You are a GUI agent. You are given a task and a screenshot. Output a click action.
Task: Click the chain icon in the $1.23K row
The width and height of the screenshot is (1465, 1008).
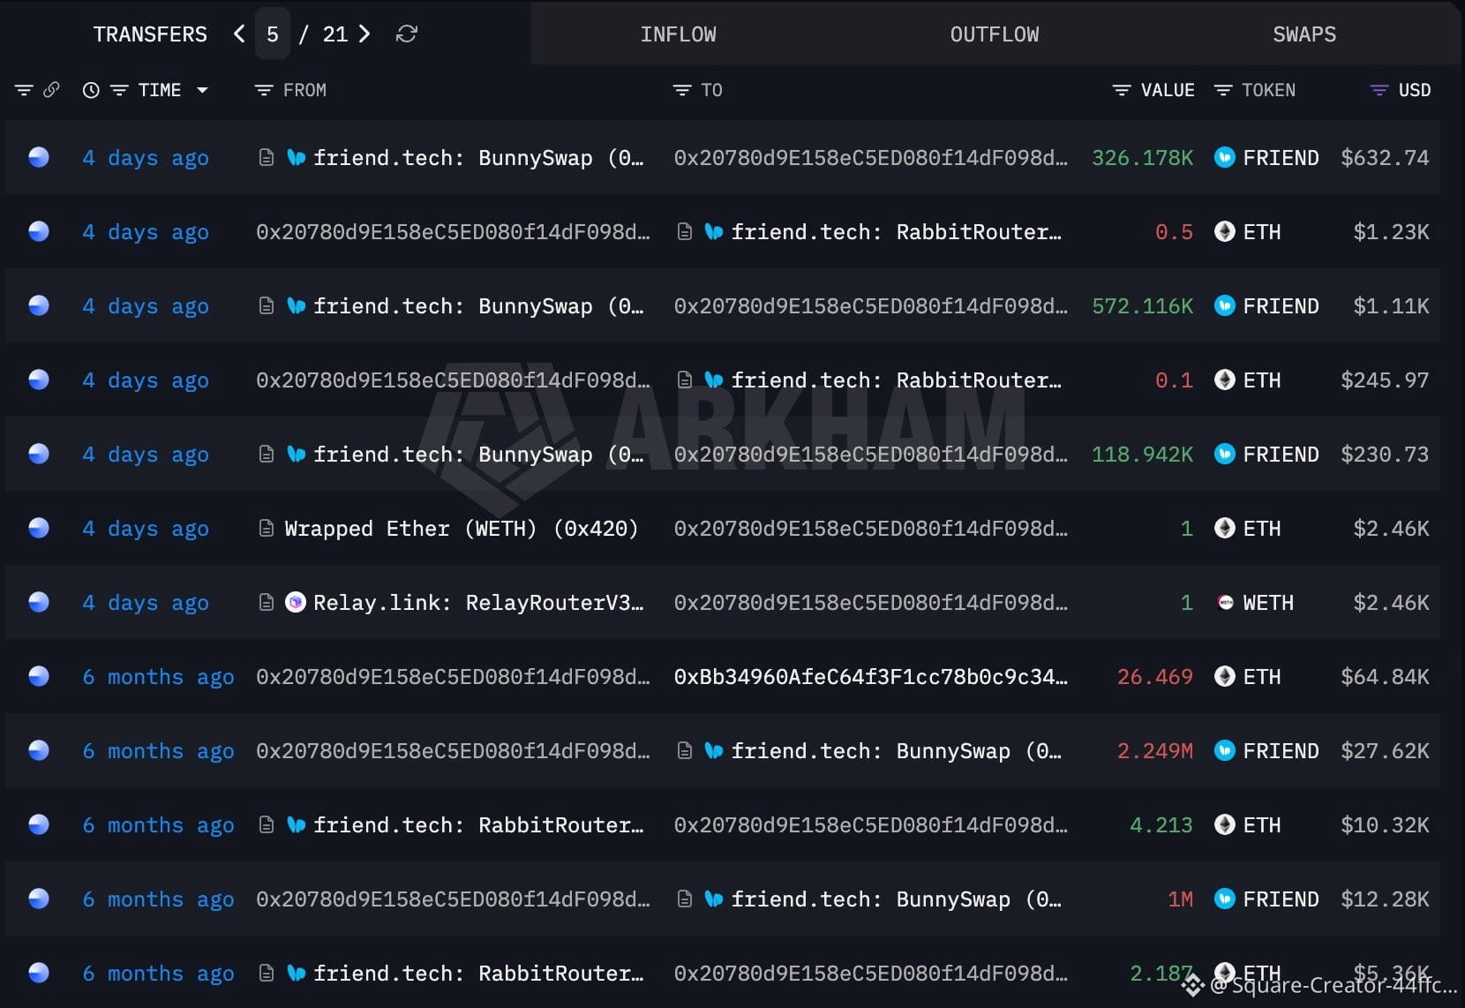pos(39,231)
